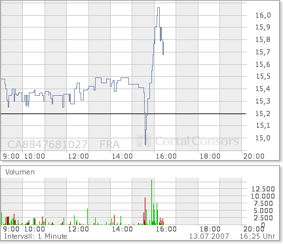The width and height of the screenshot is (283, 244).
Task: Click the Volumen panel title
Action: 20,172
